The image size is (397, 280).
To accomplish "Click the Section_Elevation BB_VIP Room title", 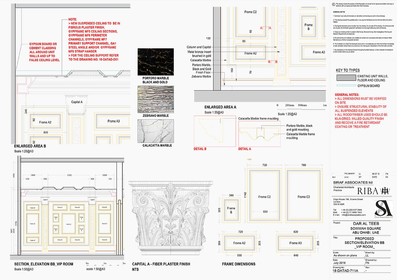I will click(44, 264).
